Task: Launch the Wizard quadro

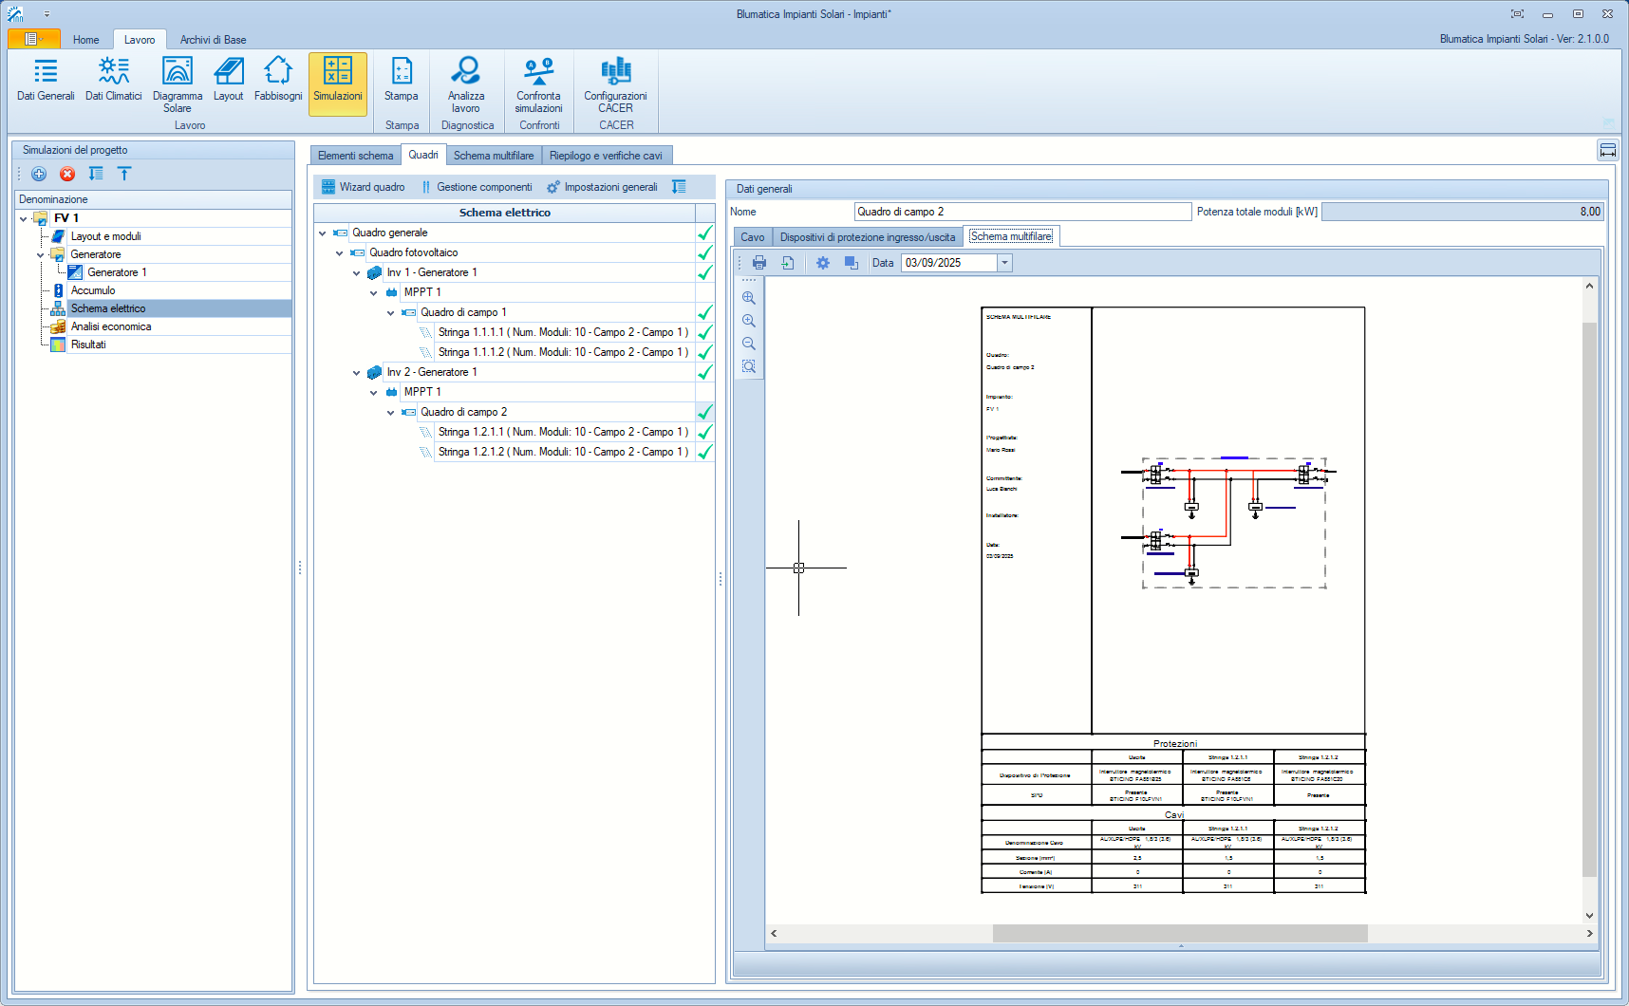Action: coord(364,187)
